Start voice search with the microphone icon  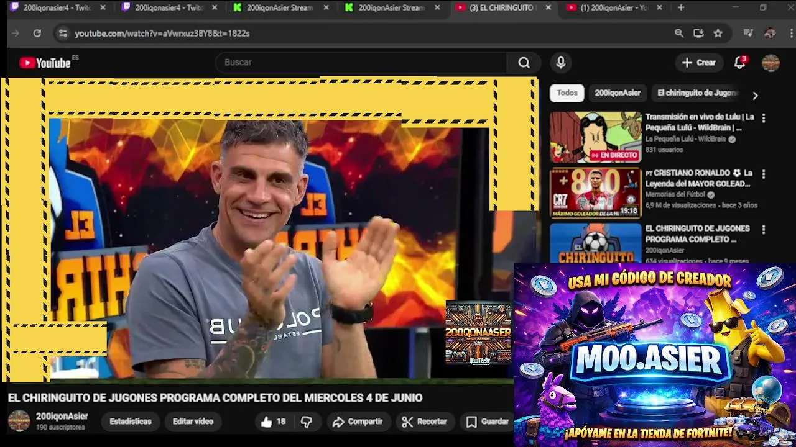(561, 63)
